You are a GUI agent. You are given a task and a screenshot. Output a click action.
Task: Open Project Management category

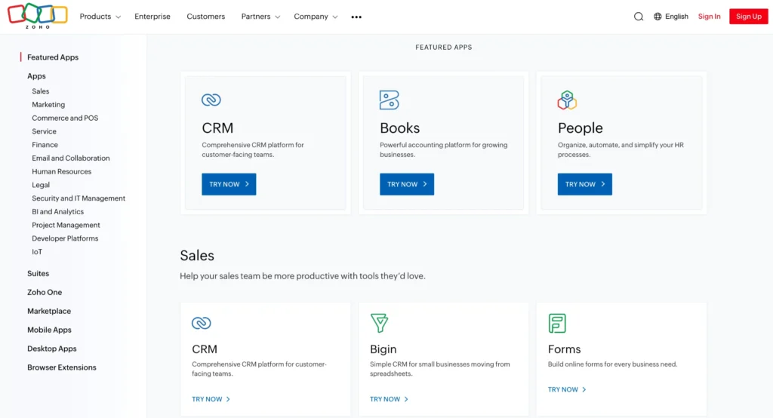click(66, 225)
